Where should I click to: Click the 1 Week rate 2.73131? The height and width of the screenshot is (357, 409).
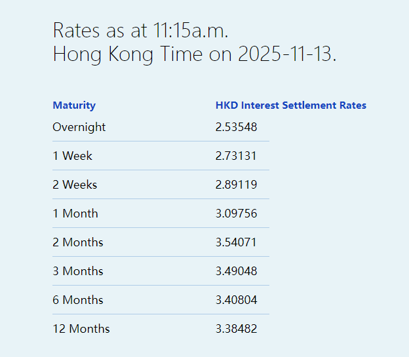point(236,156)
